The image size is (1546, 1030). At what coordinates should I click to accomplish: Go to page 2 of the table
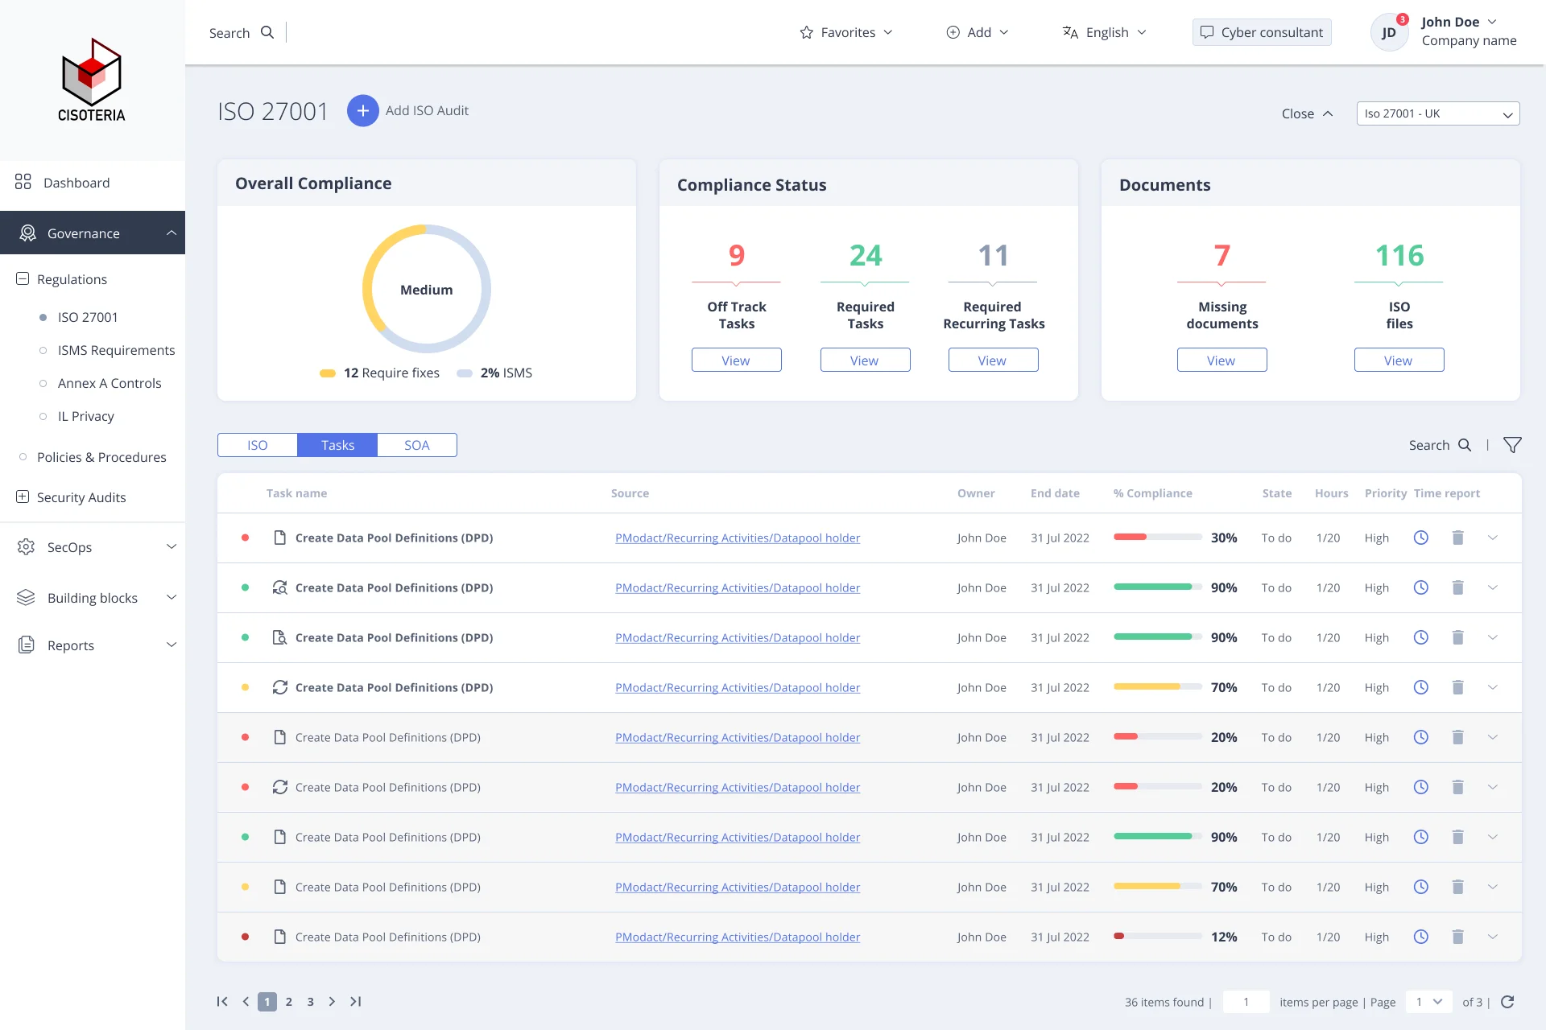tap(289, 1002)
